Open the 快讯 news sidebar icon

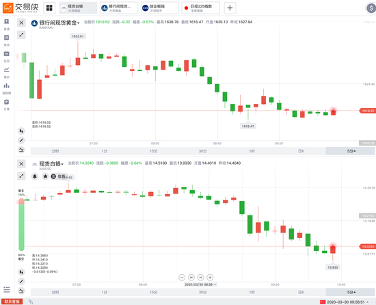6,40
